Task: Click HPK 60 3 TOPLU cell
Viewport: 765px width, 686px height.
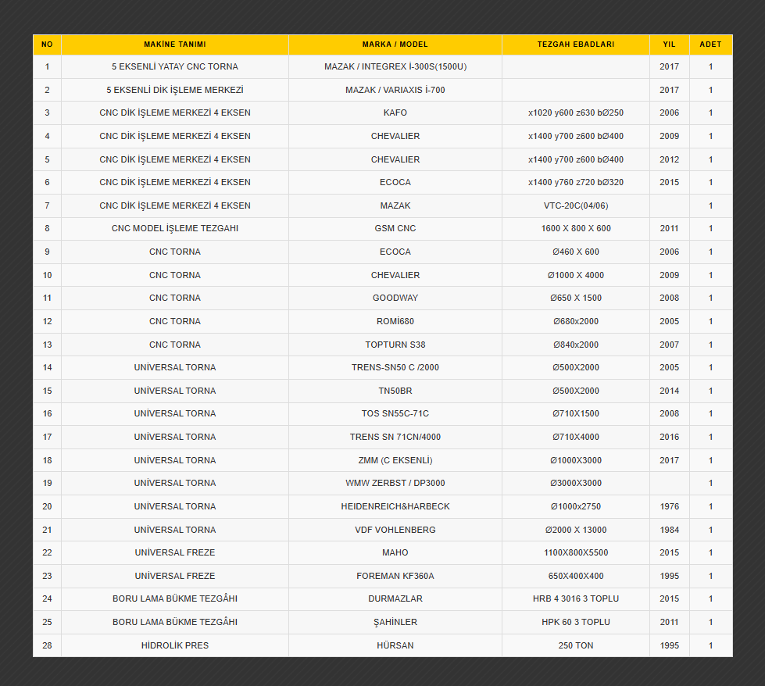Action: 576,622
